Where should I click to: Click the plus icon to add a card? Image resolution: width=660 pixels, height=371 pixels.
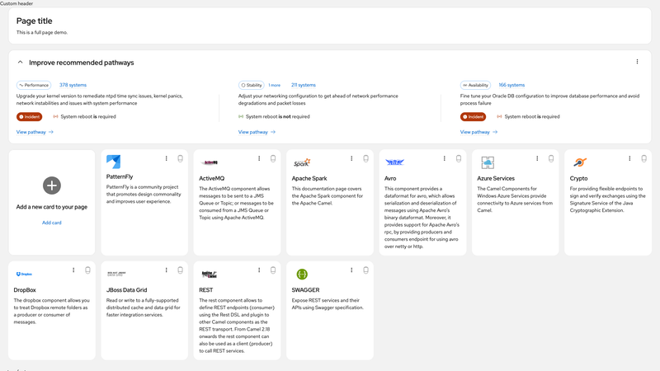tap(52, 185)
